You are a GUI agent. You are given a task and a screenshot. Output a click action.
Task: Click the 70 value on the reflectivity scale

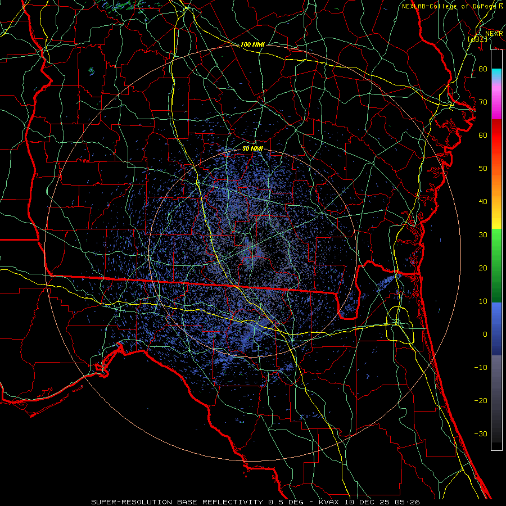[x=483, y=102]
